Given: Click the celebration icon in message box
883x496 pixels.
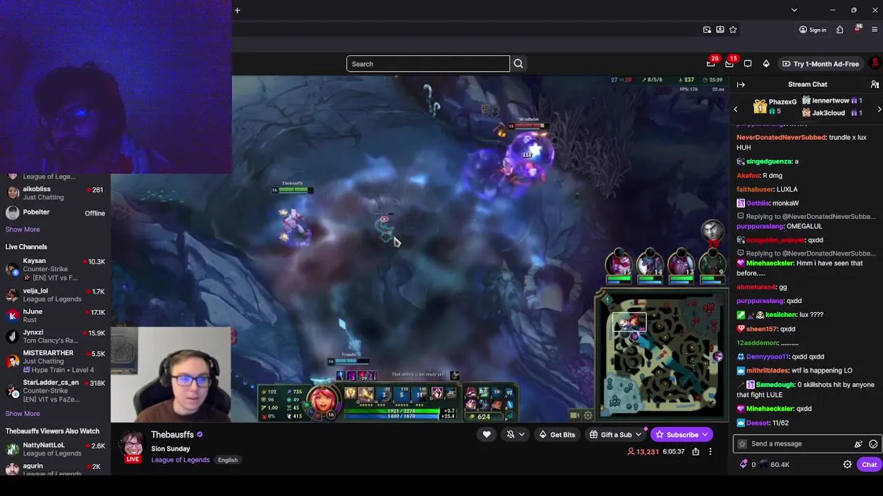Looking at the screenshot, I should point(858,444).
